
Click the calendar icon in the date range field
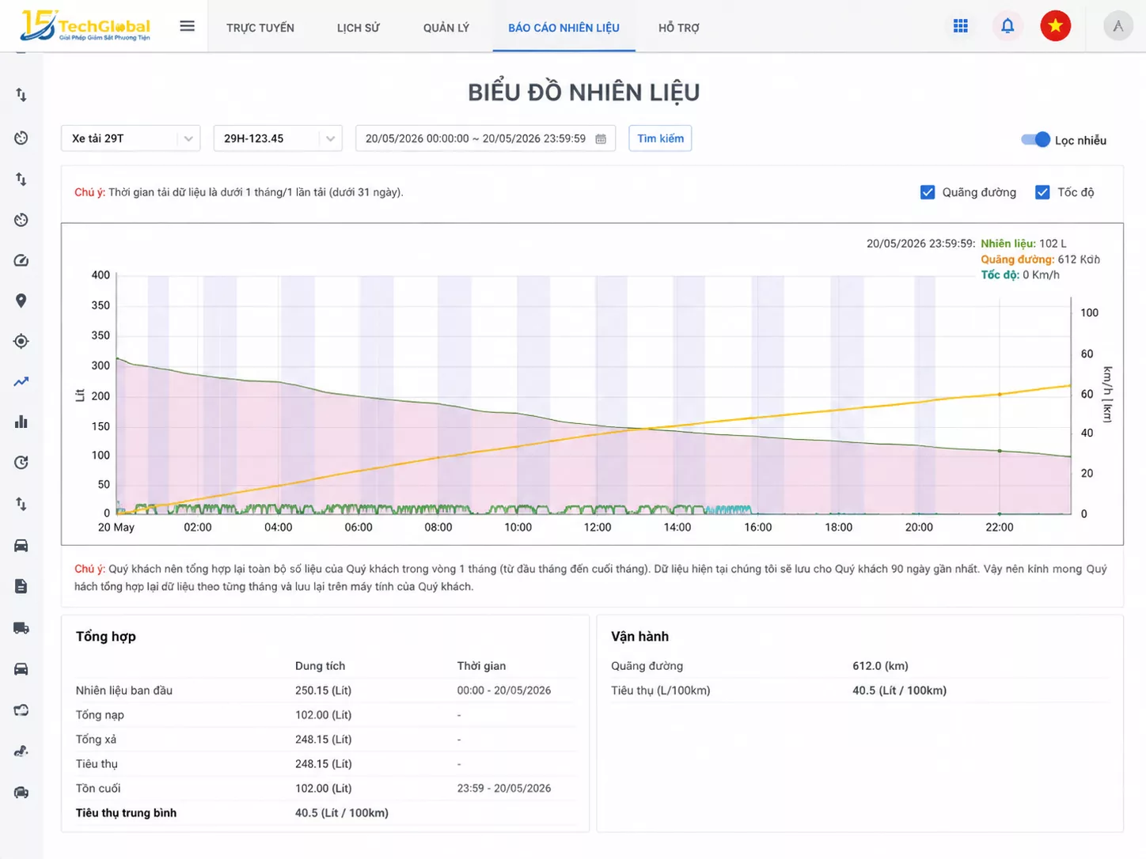[601, 138]
